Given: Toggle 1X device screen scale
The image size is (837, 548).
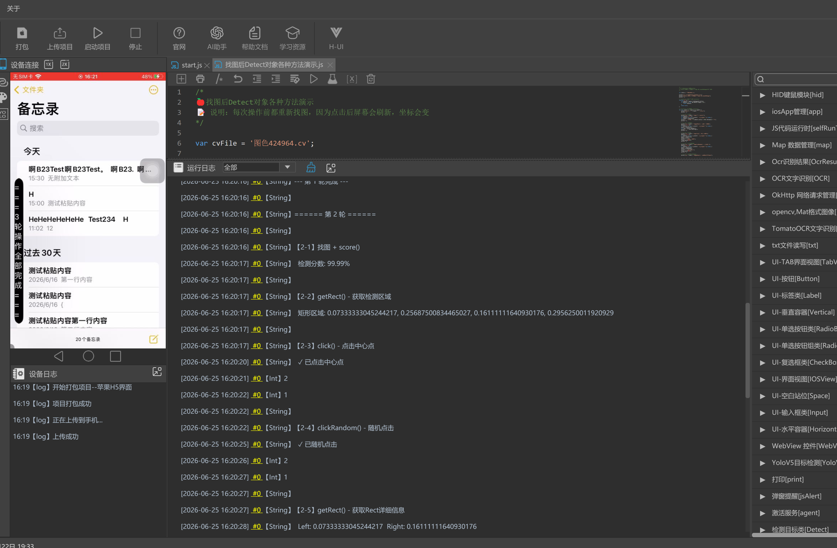Looking at the screenshot, I should [x=49, y=65].
